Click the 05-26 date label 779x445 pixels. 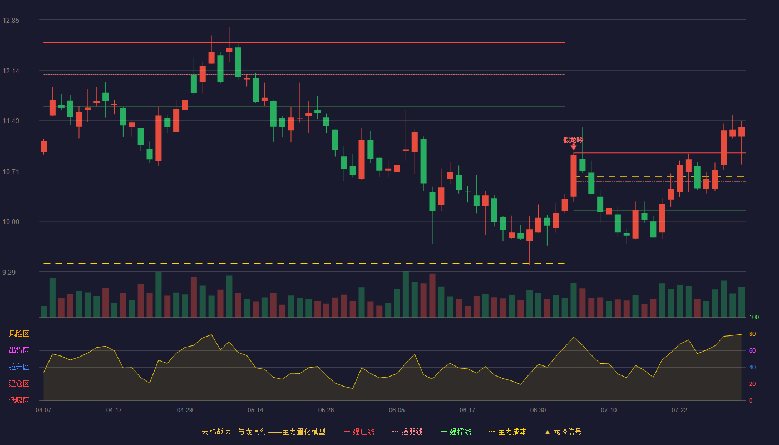[x=326, y=410]
